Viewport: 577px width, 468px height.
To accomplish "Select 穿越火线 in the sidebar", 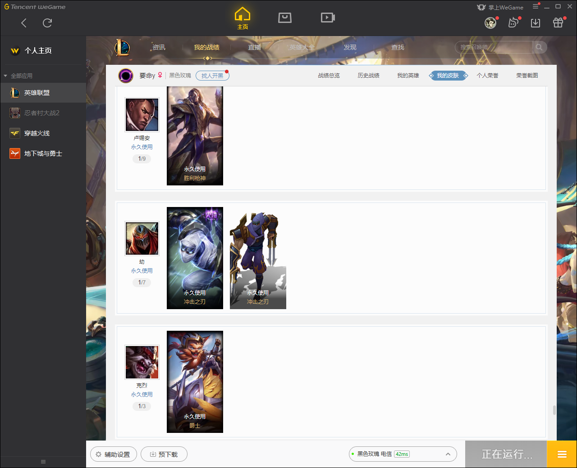I will click(43, 133).
